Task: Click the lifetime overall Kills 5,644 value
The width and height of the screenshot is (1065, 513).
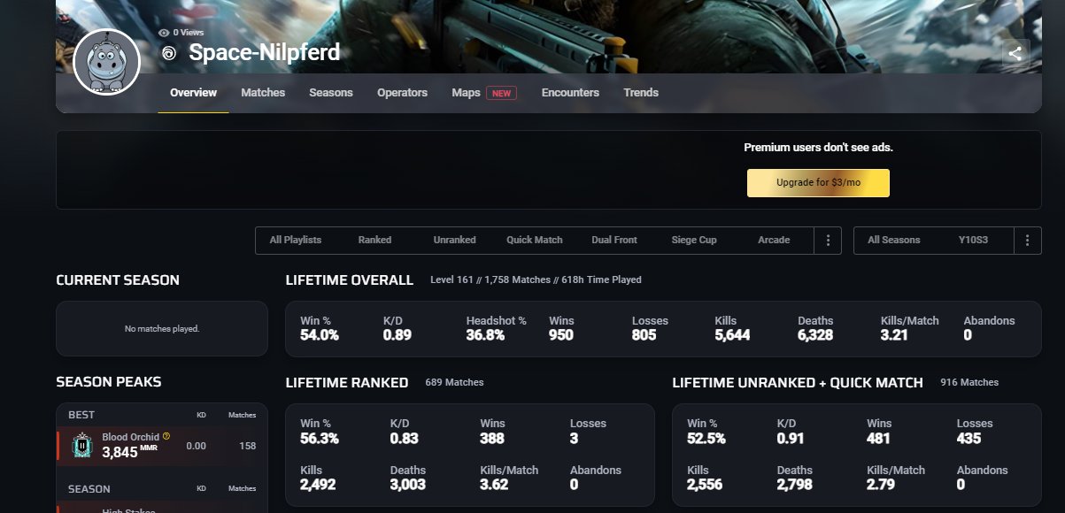Action: click(732, 335)
